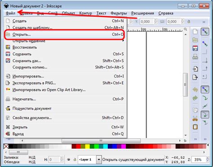Click the printer icon in commands bar
The image size is (213, 167).
click(195, 57)
